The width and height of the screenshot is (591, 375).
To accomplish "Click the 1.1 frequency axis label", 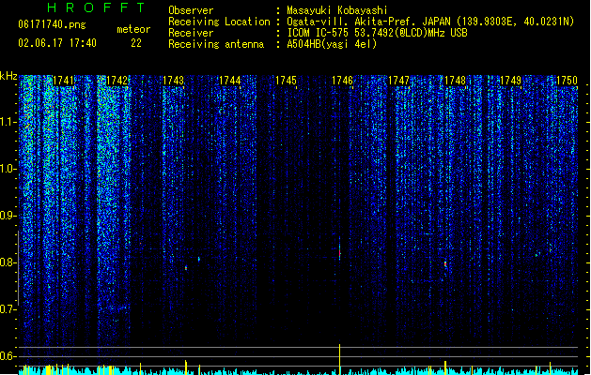I will [x=8, y=122].
